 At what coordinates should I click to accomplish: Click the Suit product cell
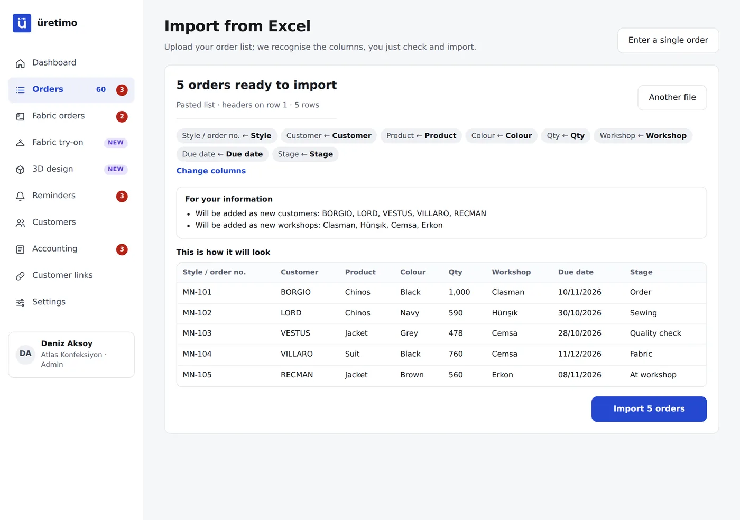coord(352,354)
